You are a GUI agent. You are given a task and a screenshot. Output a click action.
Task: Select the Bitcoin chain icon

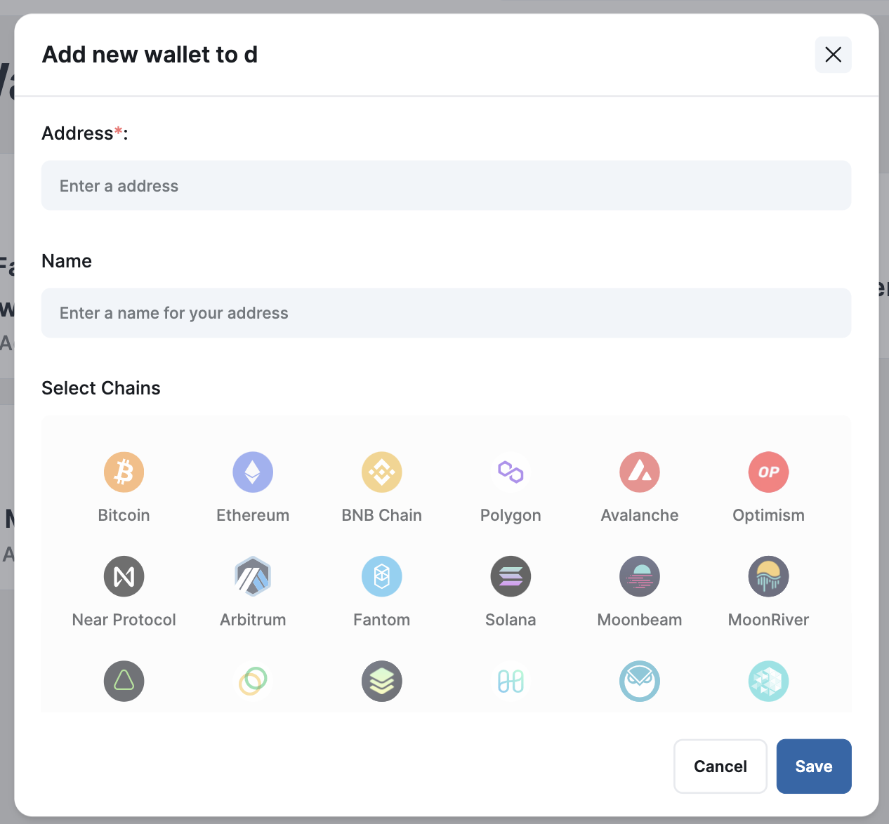click(124, 472)
